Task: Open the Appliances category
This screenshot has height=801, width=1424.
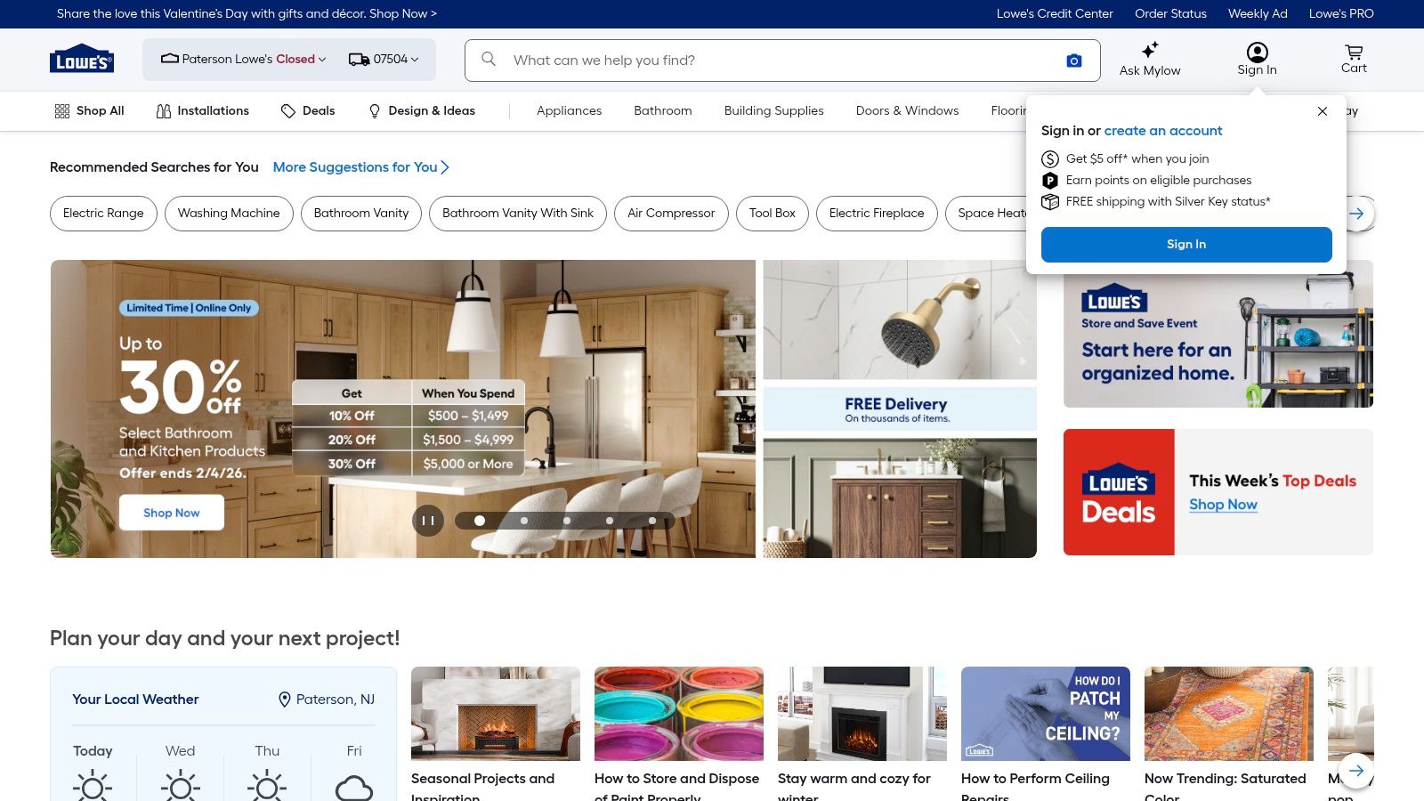Action: coord(569,111)
